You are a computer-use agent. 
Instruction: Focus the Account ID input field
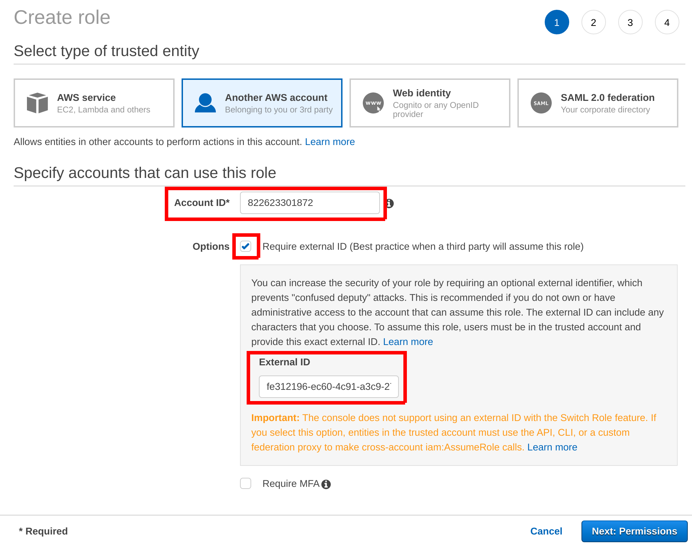click(x=310, y=203)
